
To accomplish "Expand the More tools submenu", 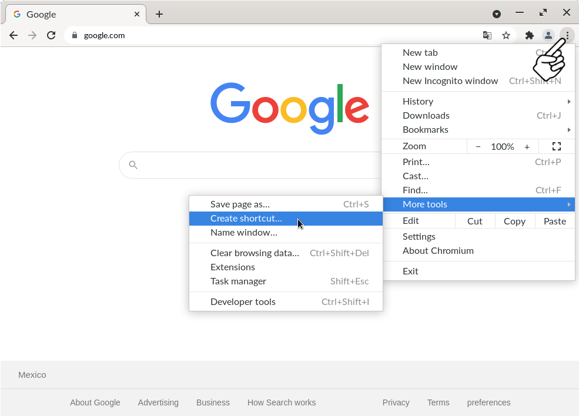I will (x=478, y=204).
